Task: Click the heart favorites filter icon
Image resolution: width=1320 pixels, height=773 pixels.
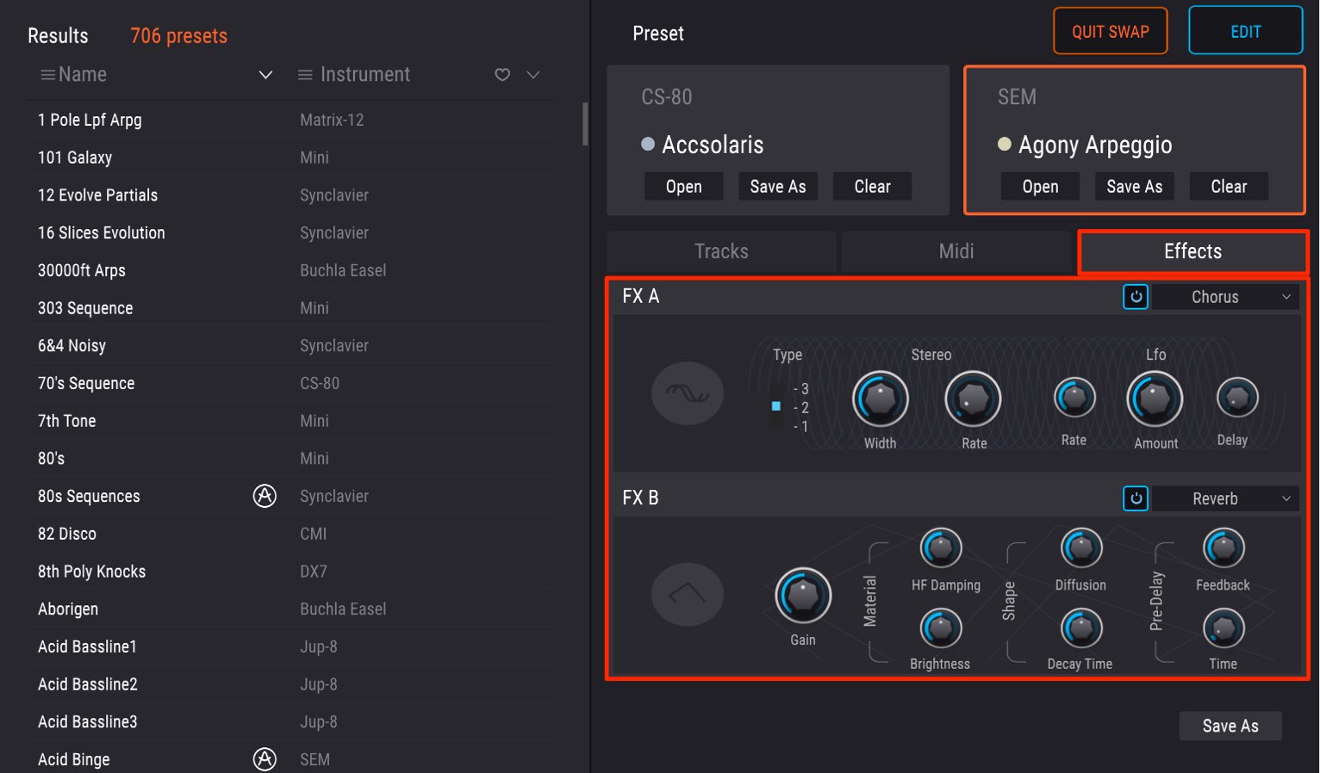Action: point(502,75)
